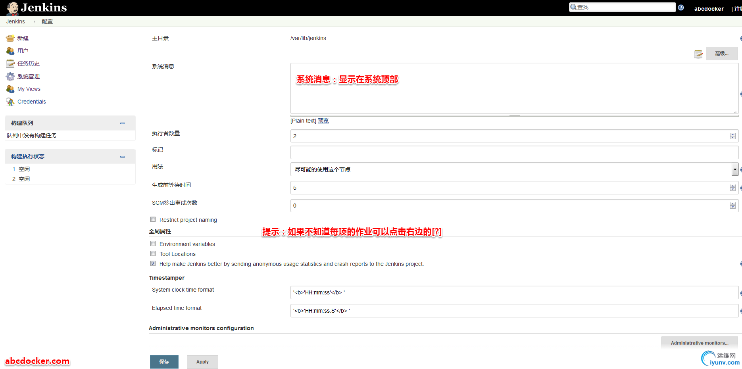Click the /var/lib/jenkins home path text

tap(308, 38)
